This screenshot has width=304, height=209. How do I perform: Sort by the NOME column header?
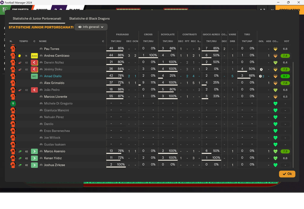[x=43, y=41]
